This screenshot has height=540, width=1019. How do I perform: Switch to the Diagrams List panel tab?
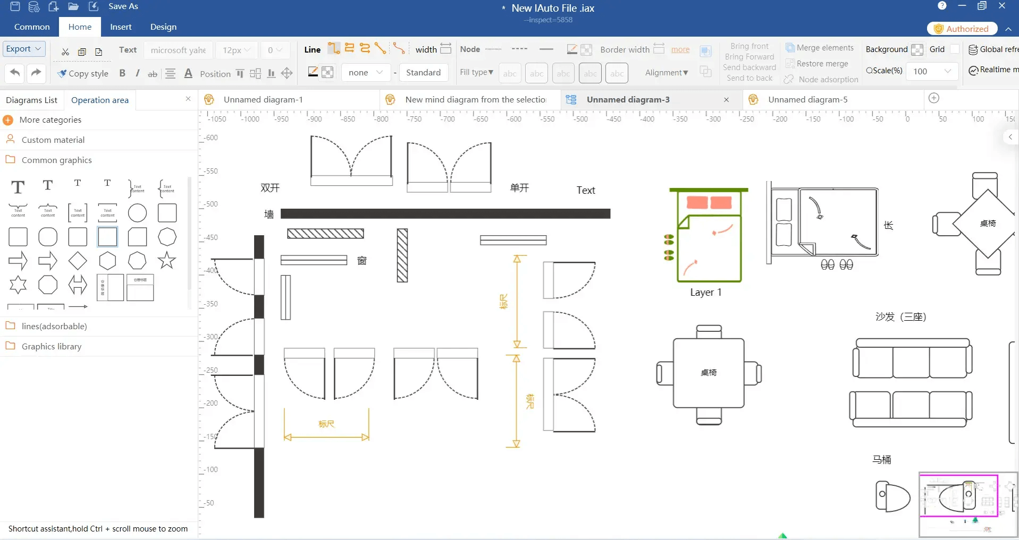tap(32, 100)
